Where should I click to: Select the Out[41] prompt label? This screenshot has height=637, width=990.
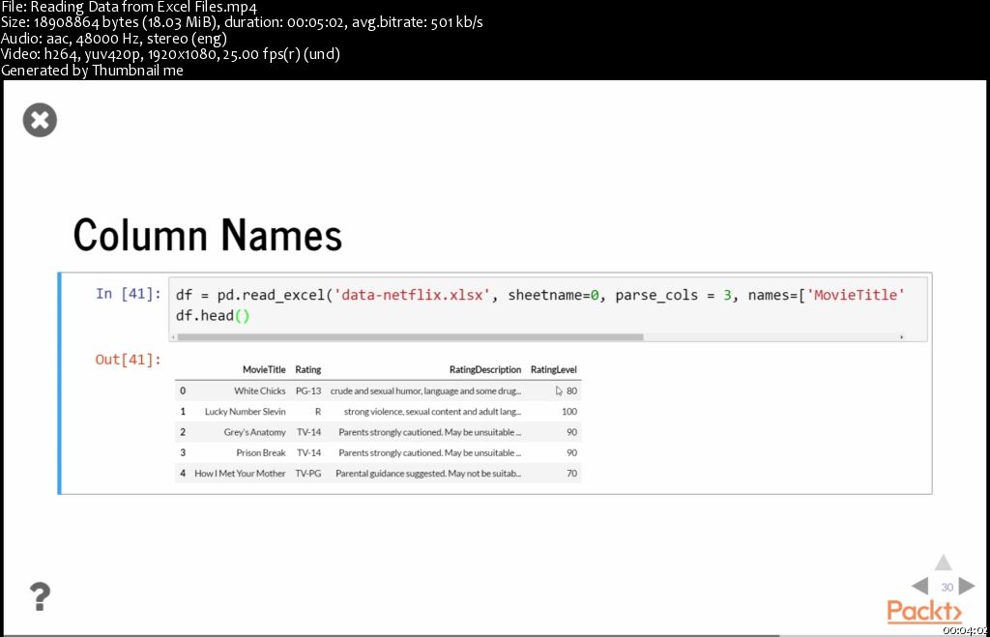tap(129, 360)
